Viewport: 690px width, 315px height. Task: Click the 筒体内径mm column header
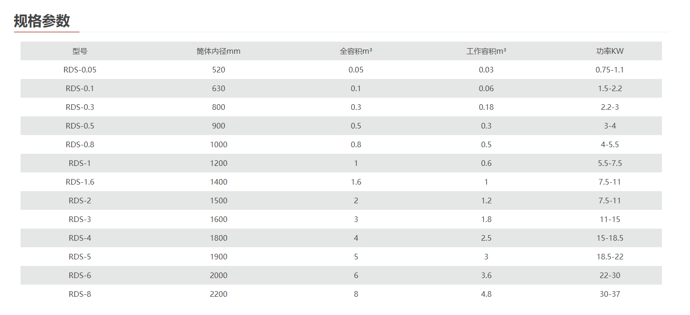218,51
